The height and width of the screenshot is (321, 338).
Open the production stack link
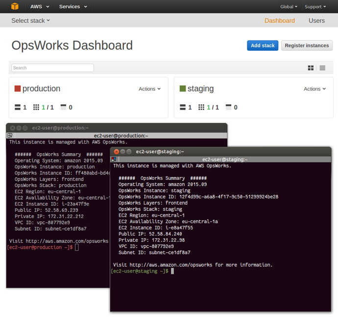pyautogui.click(x=41, y=89)
